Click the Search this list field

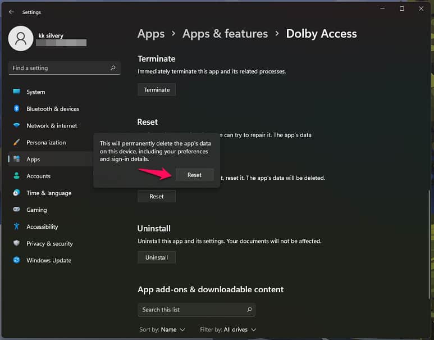click(191, 310)
